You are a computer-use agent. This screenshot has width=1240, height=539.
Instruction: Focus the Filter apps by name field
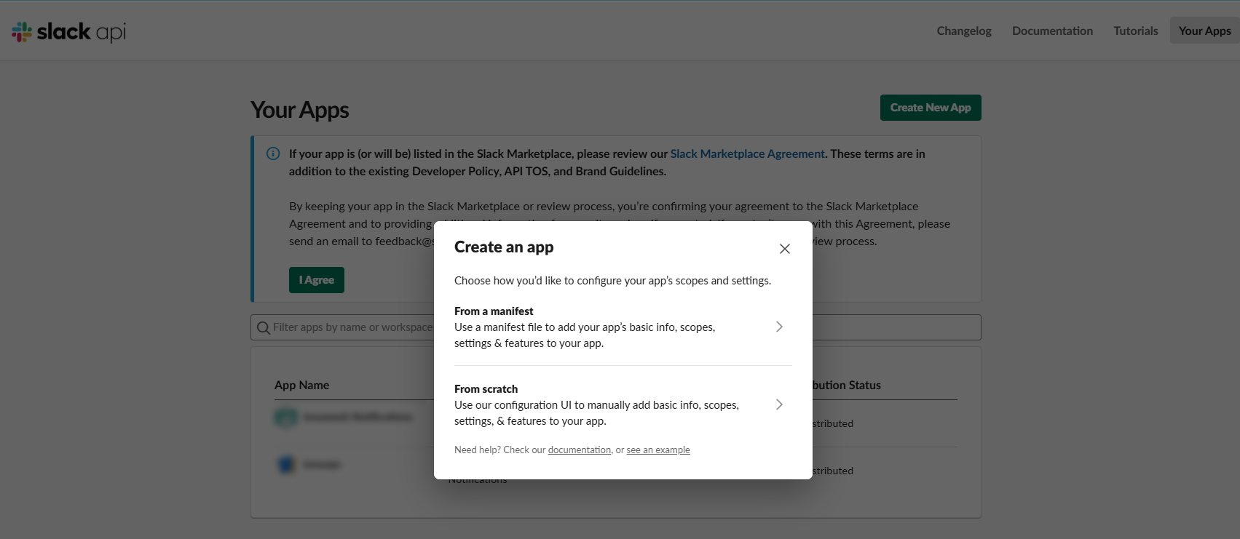615,327
